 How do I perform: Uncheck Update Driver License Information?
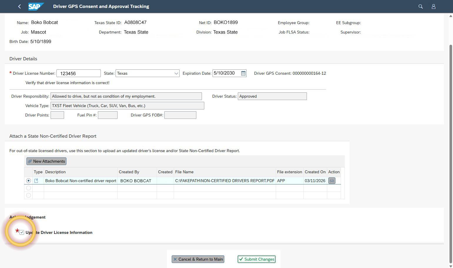point(22,232)
